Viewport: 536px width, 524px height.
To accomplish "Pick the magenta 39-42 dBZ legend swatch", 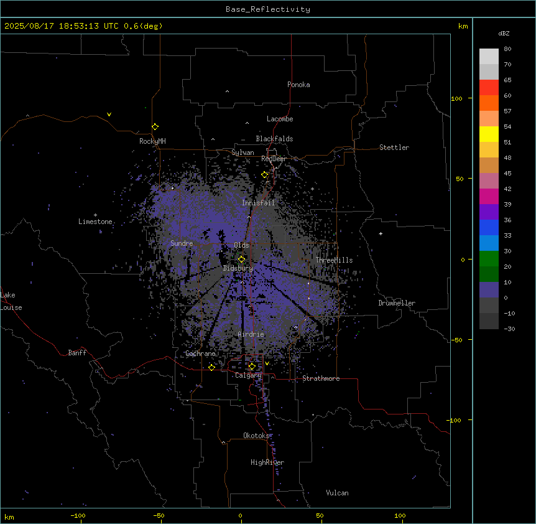I will click(489, 196).
